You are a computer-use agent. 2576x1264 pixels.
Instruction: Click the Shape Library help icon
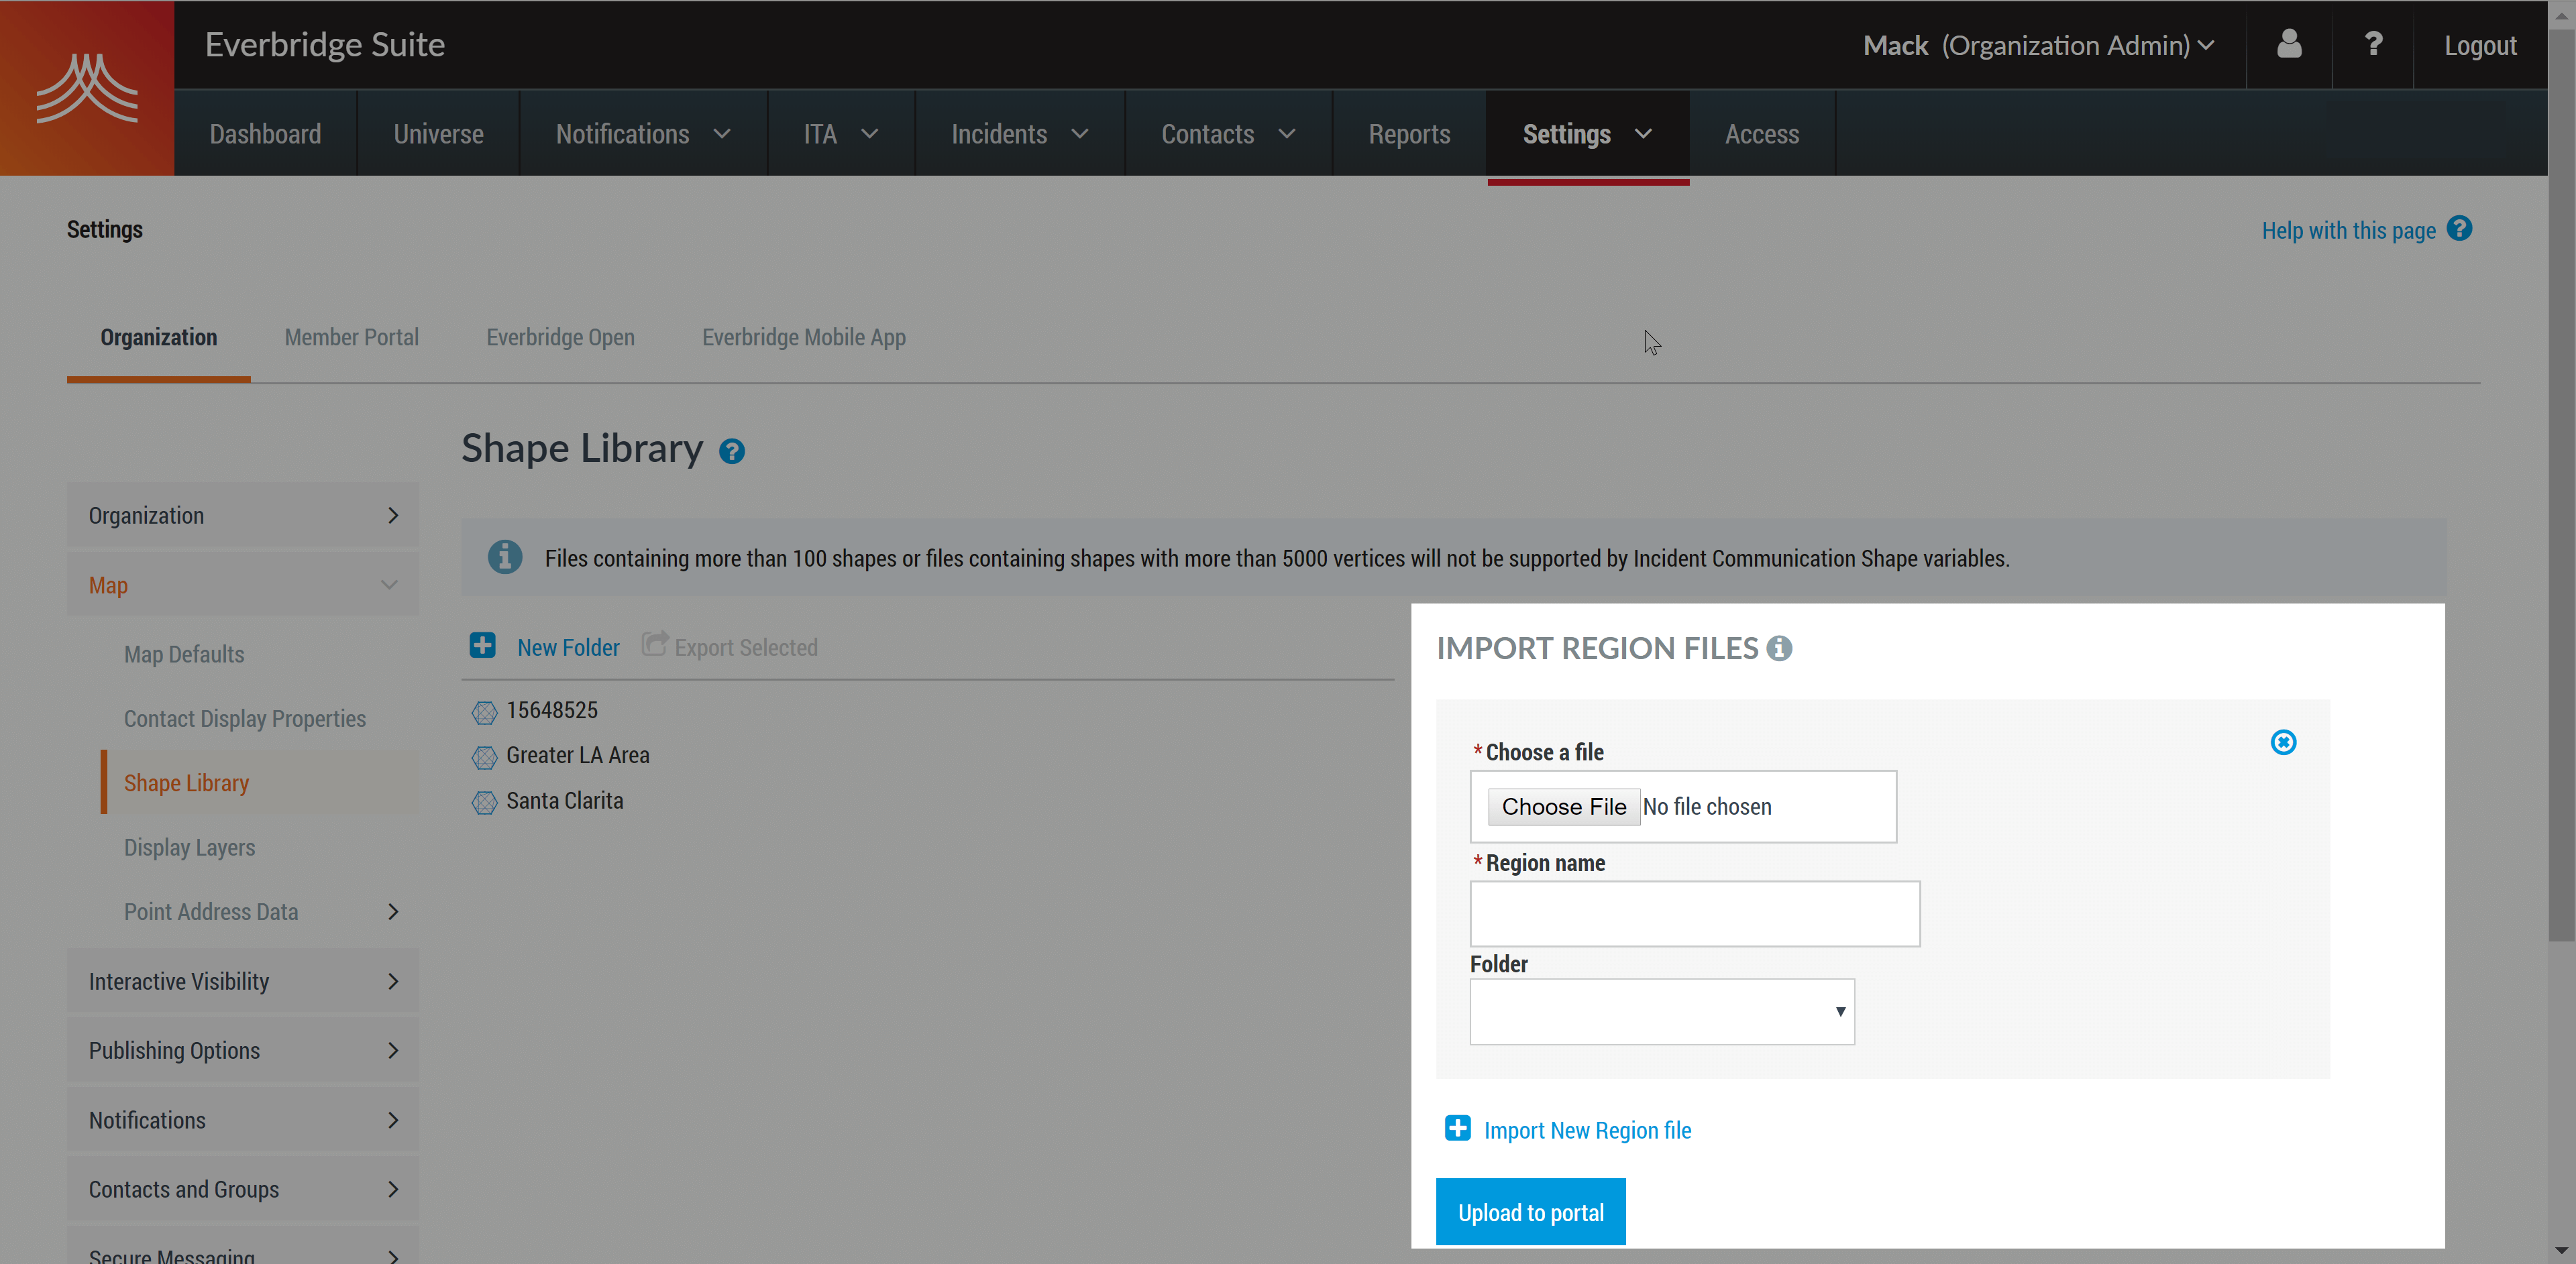click(x=732, y=452)
